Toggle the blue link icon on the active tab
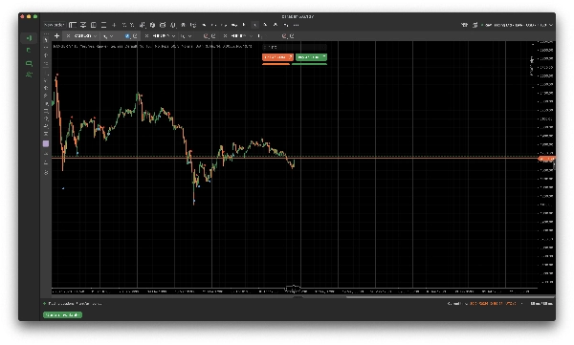574x345 pixels. tap(127, 36)
